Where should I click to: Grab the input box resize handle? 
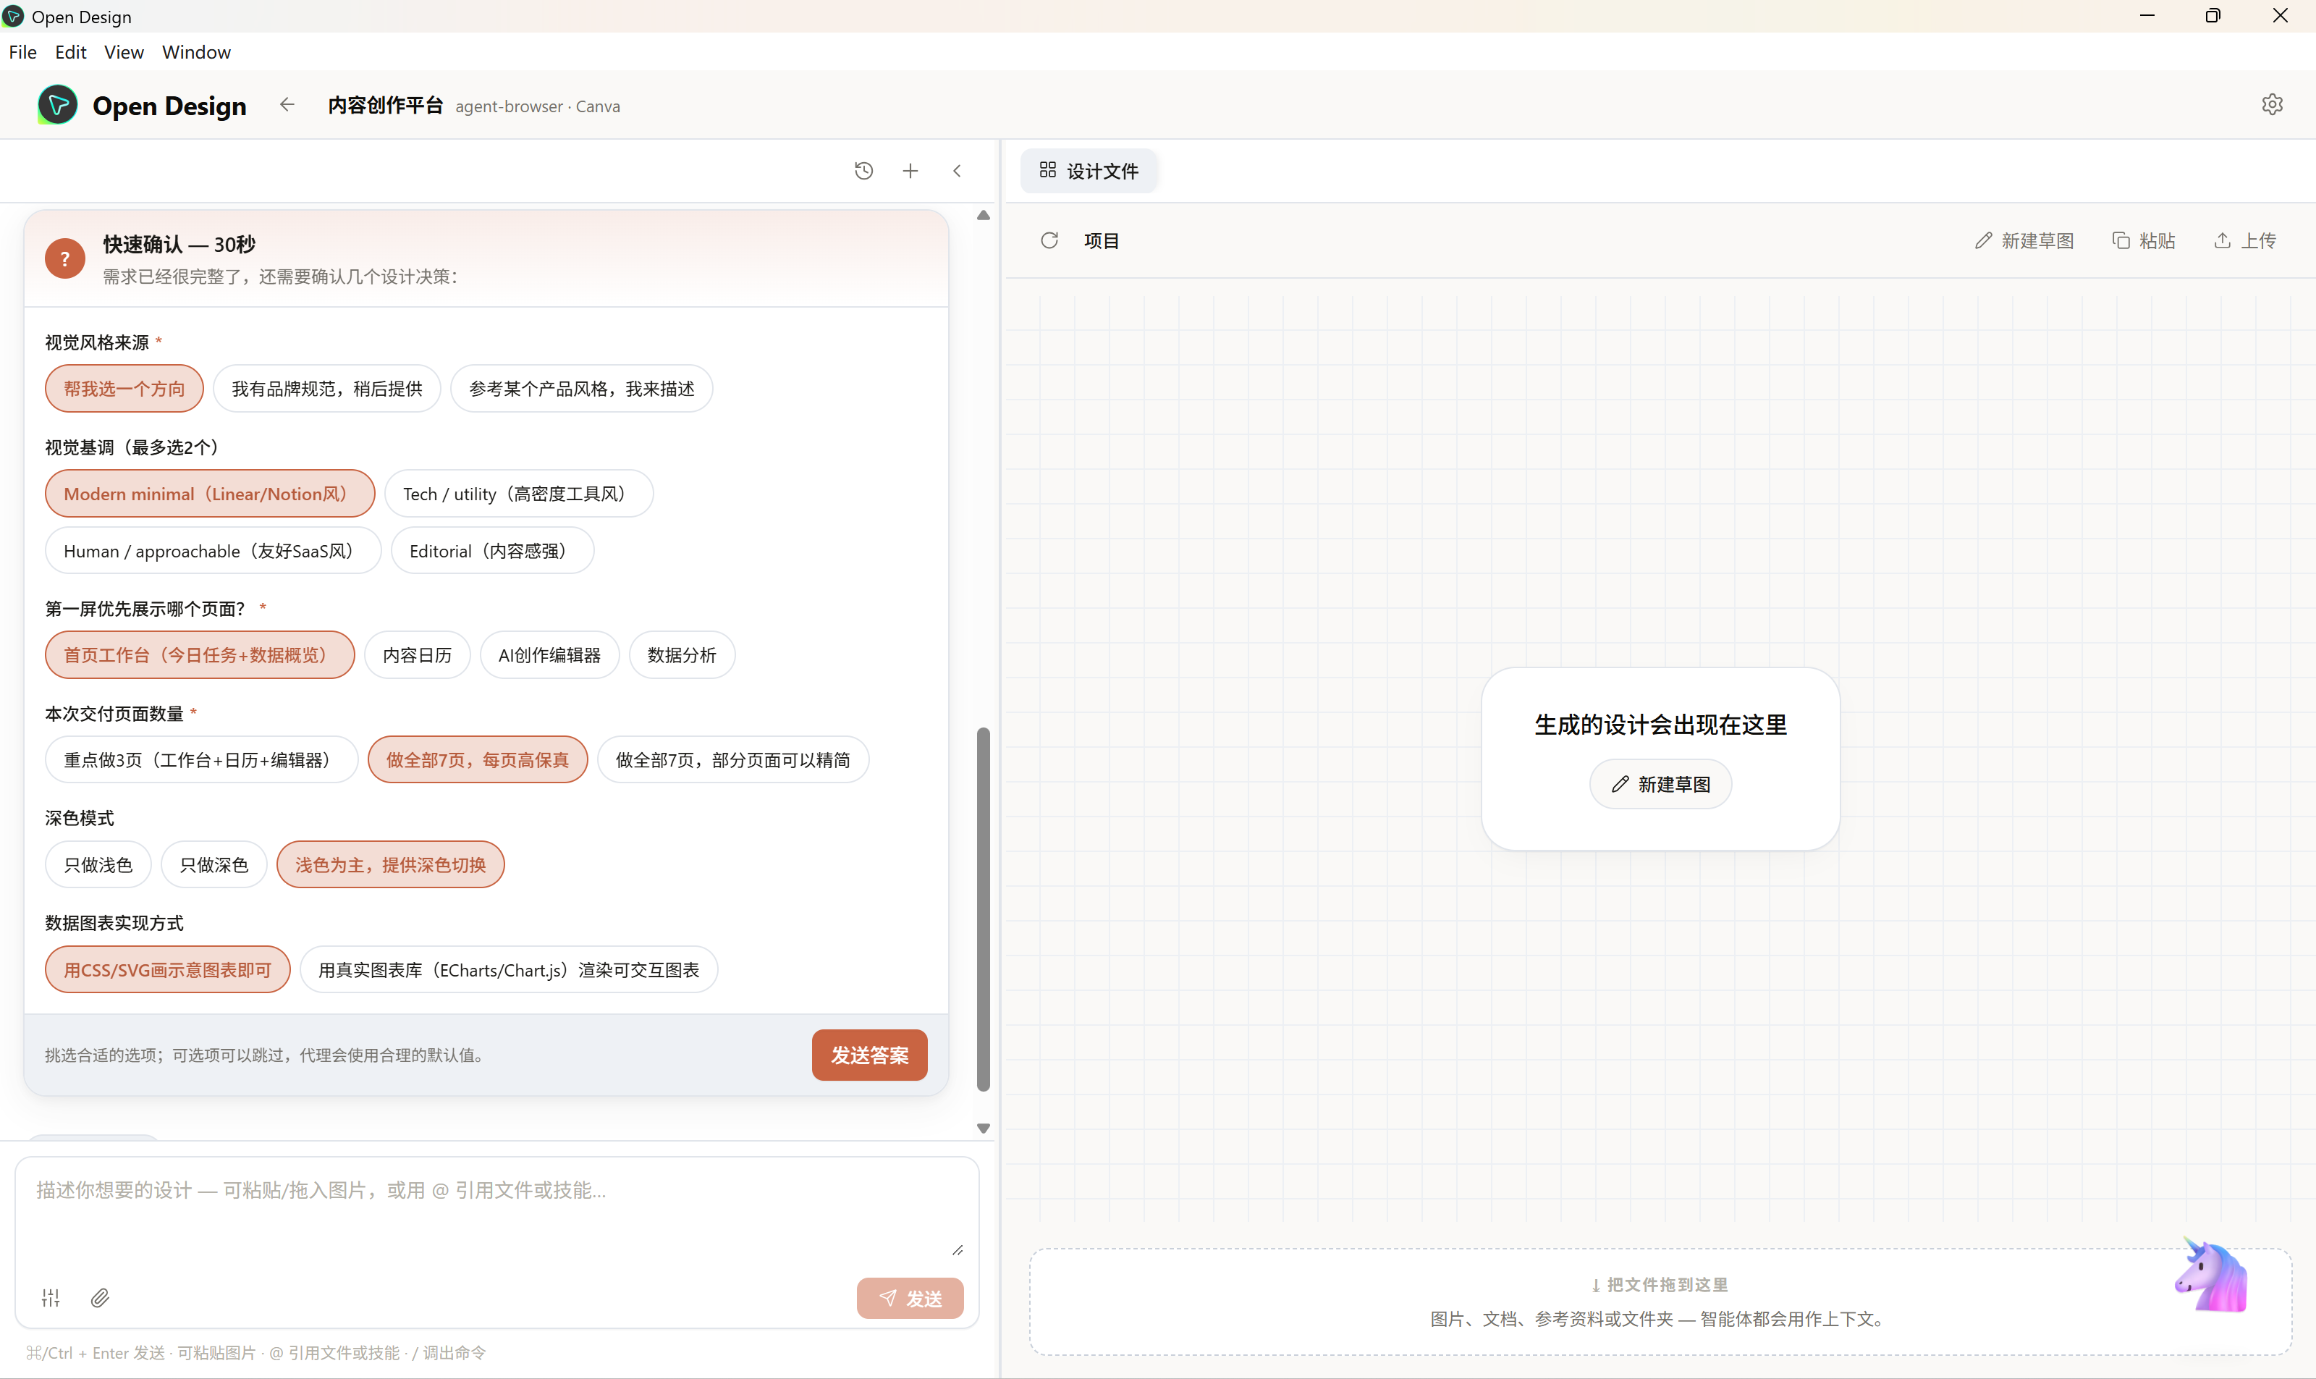958,1250
